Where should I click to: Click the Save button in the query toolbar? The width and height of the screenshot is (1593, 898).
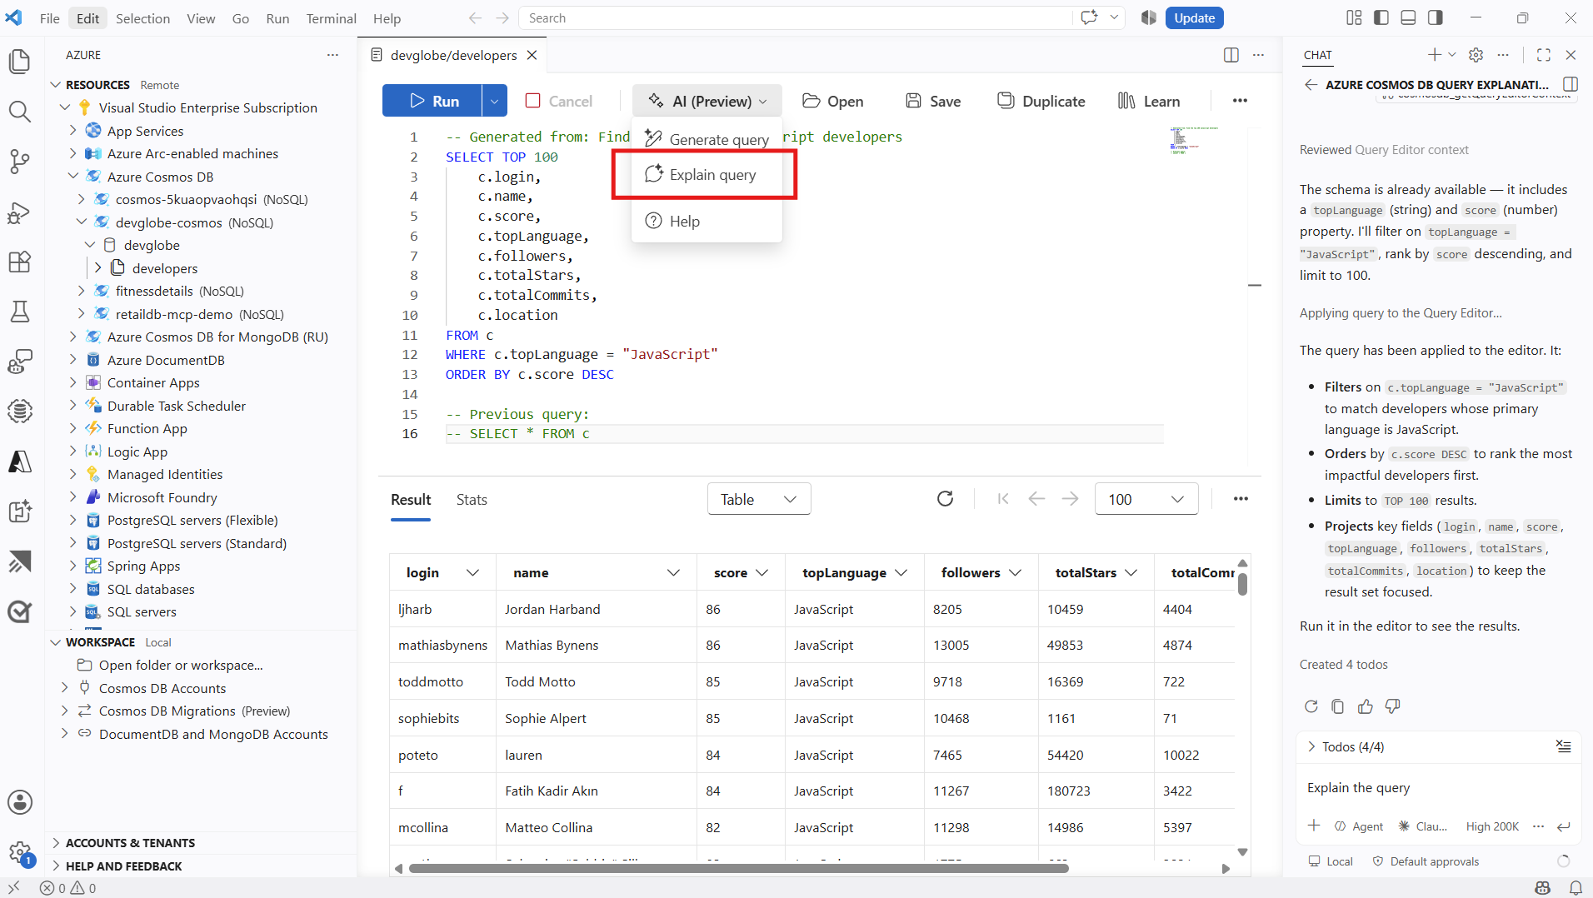coord(933,101)
